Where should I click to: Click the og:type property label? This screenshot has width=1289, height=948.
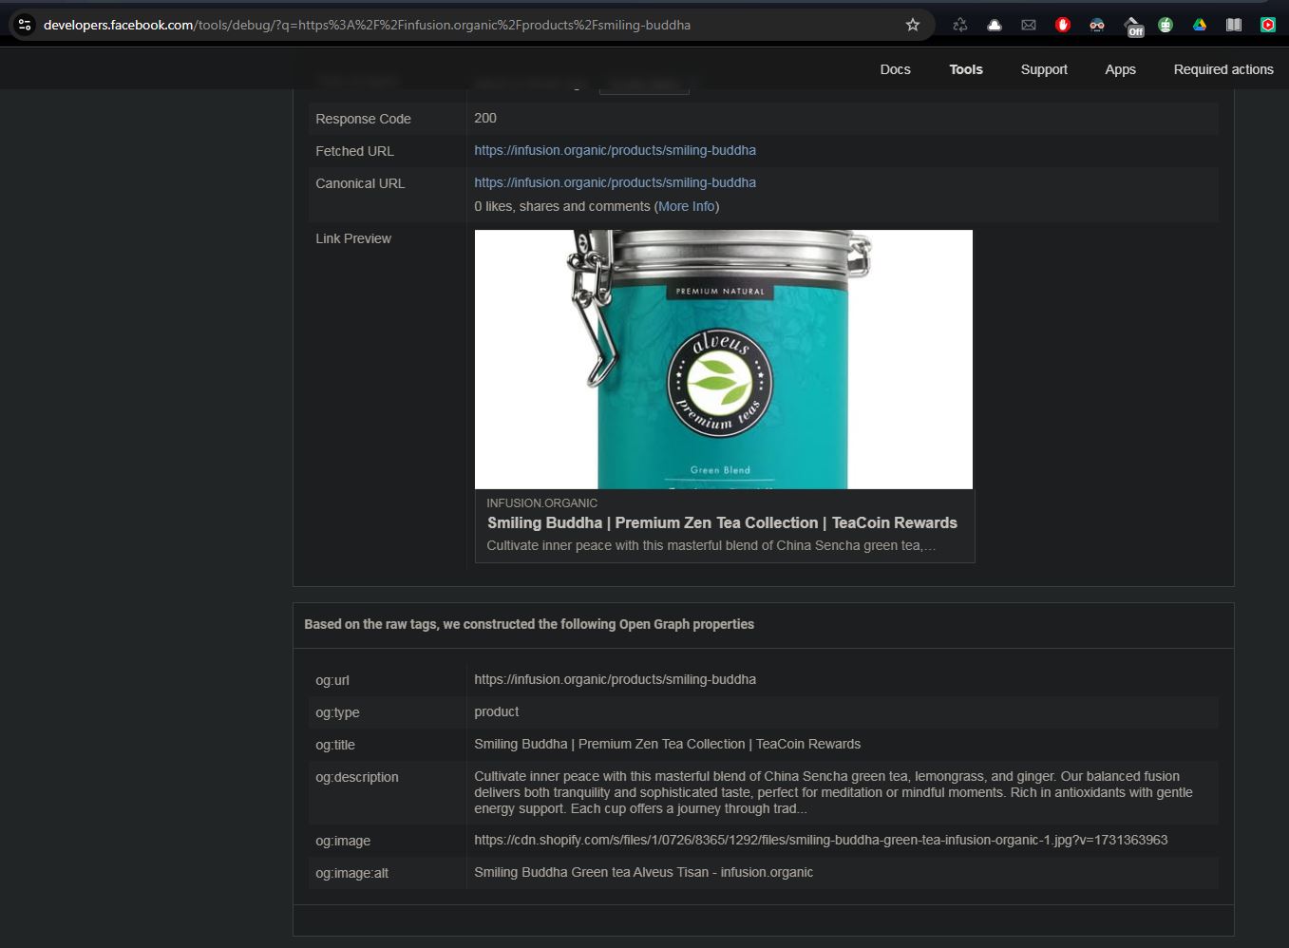pyautogui.click(x=337, y=712)
